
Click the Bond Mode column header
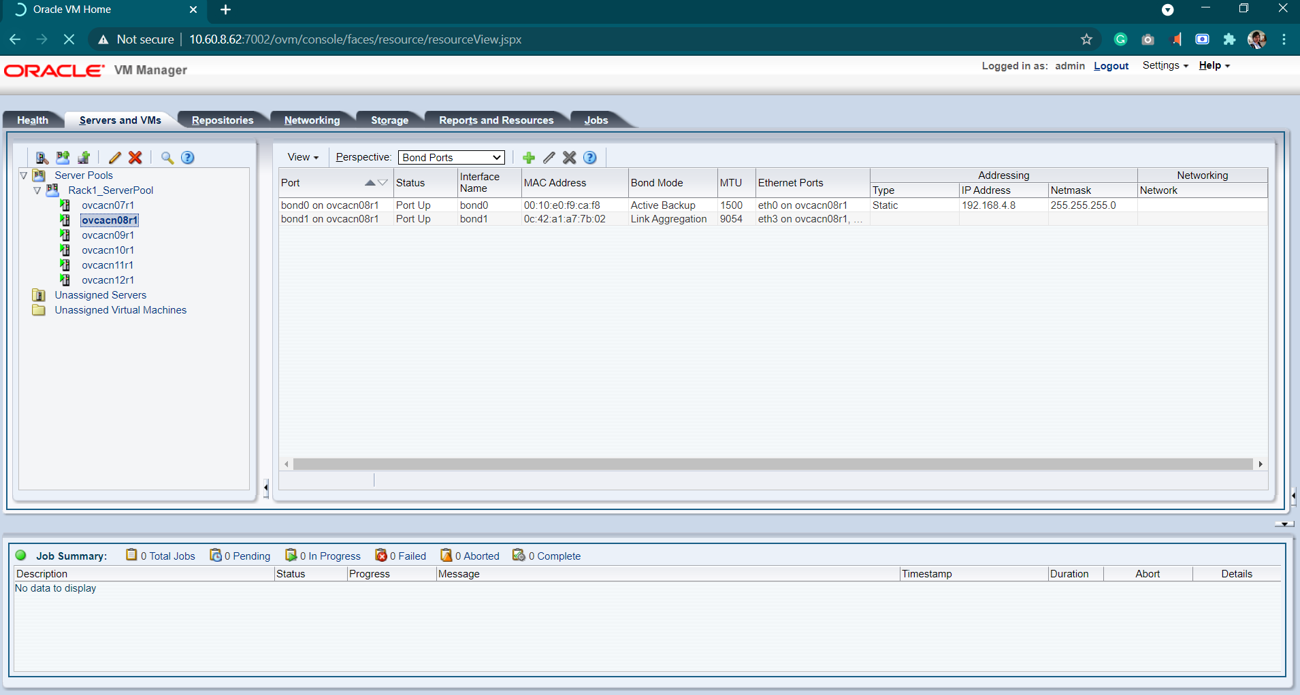pos(672,183)
